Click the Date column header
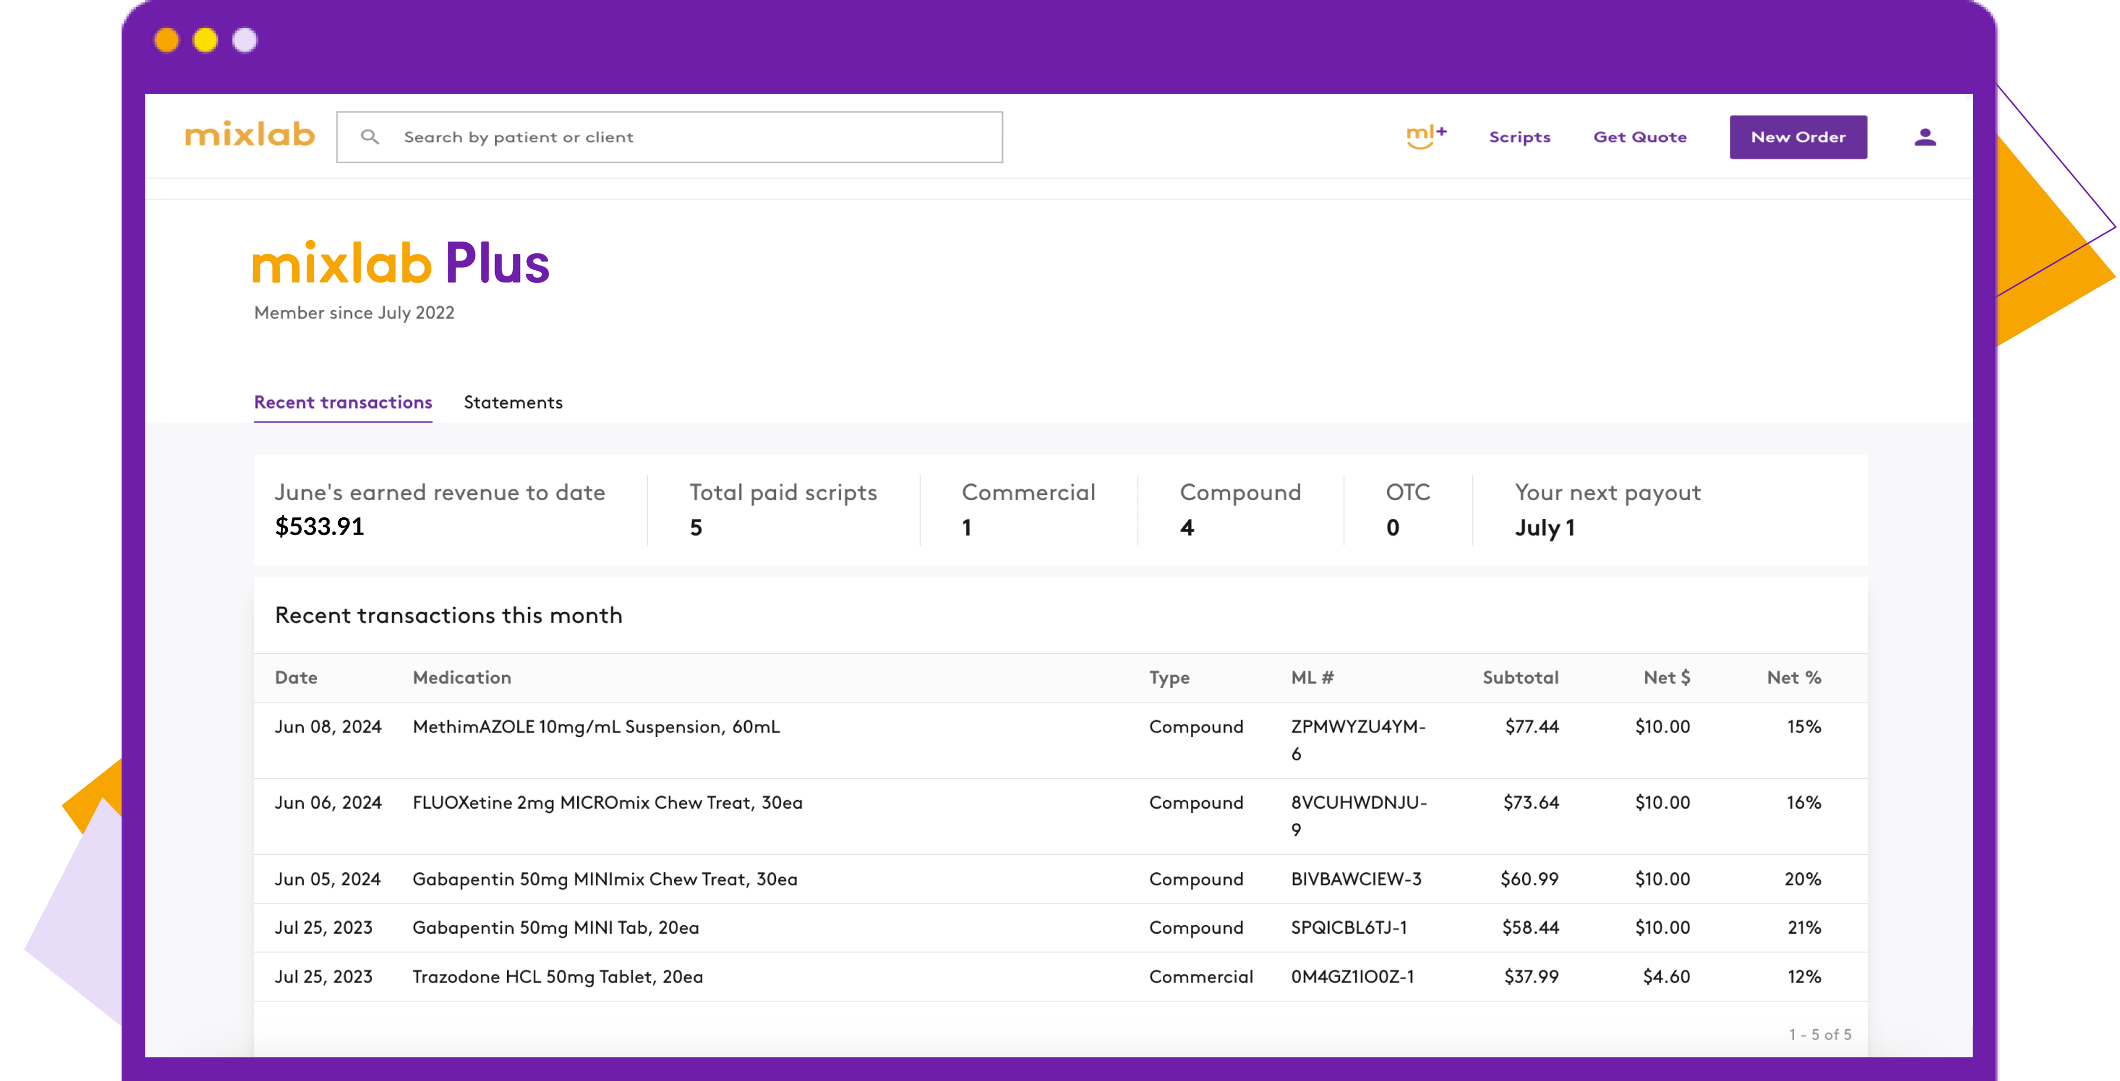This screenshot has width=2120, height=1081. (x=295, y=678)
